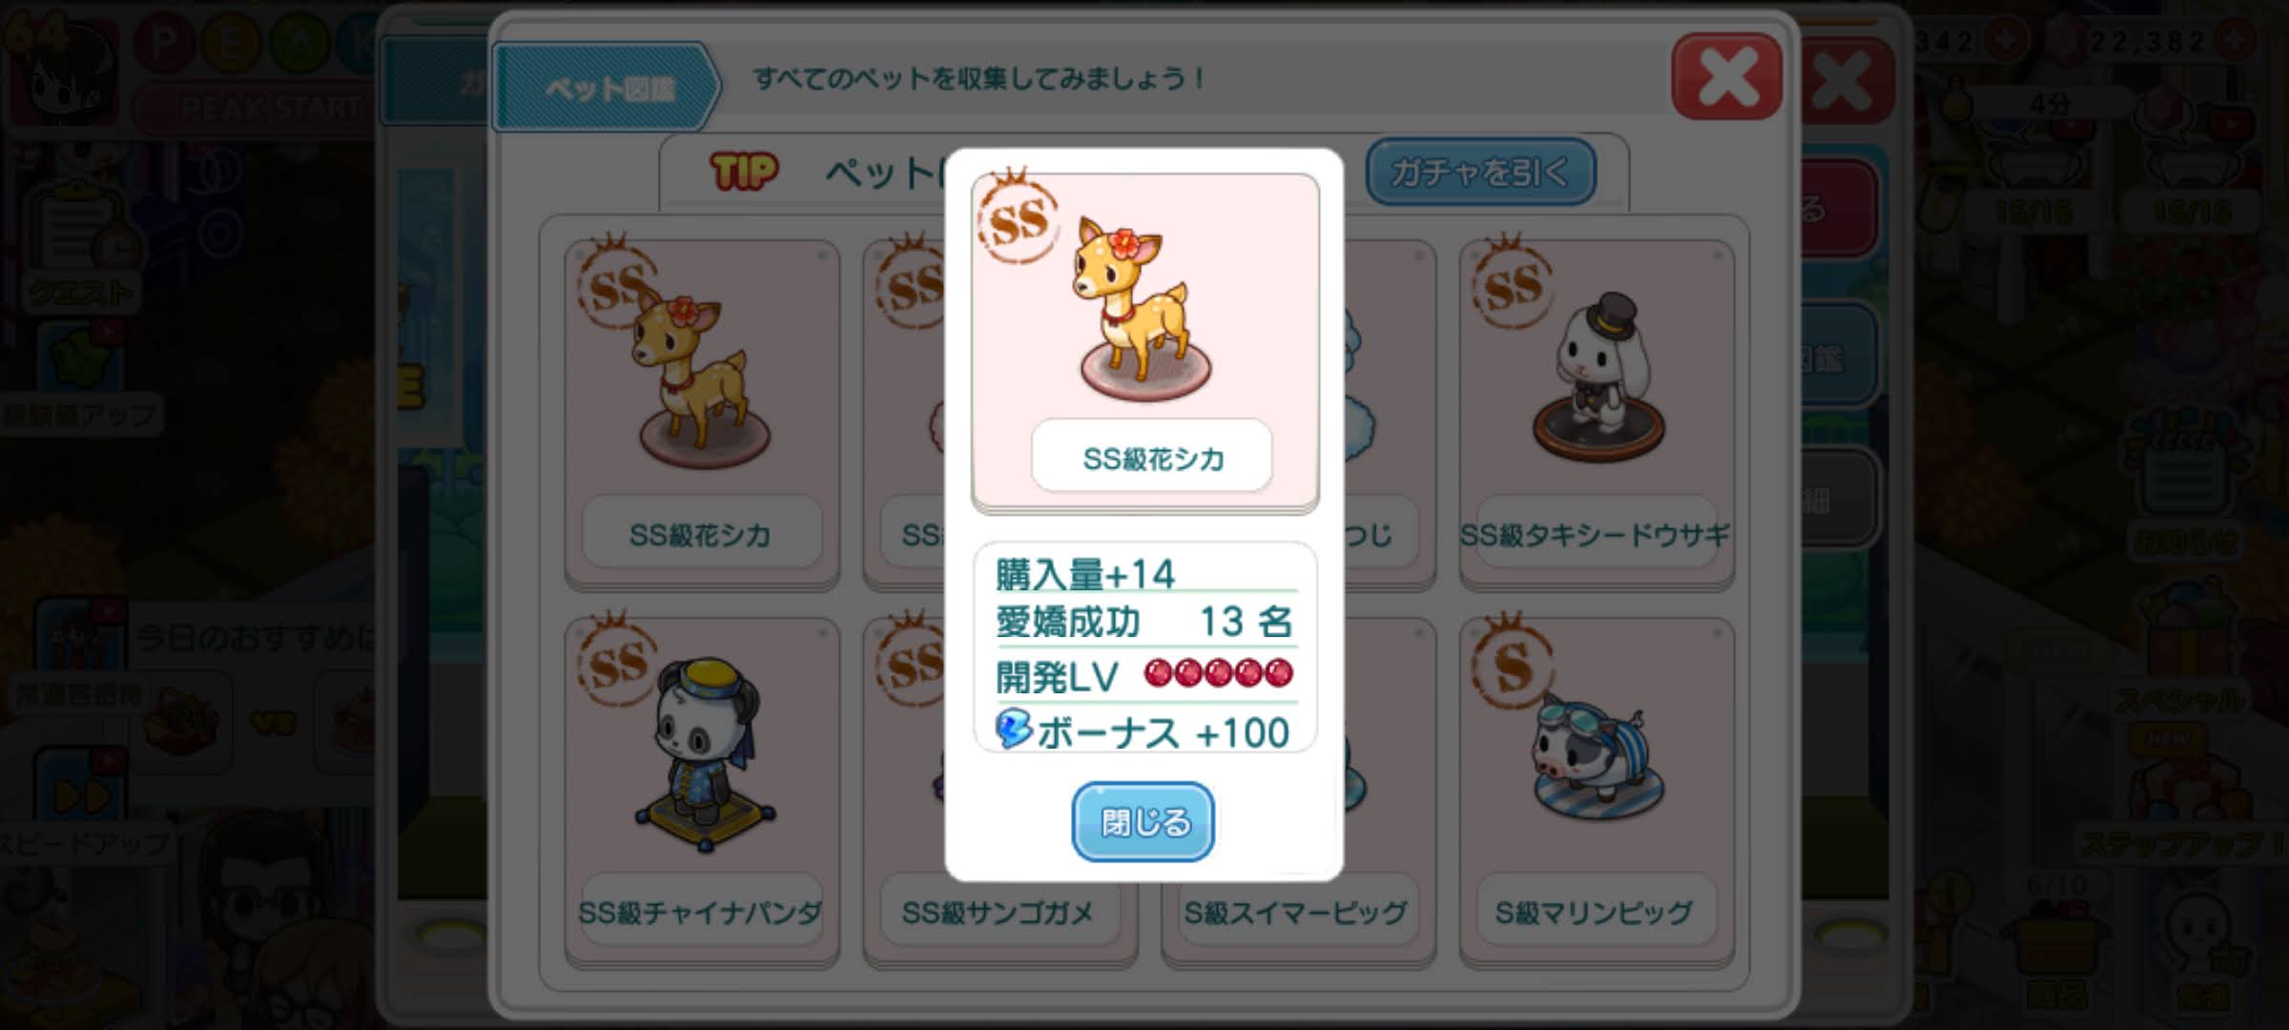
Task: Click the SS級花シカ name label in popup
Action: point(1152,458)
